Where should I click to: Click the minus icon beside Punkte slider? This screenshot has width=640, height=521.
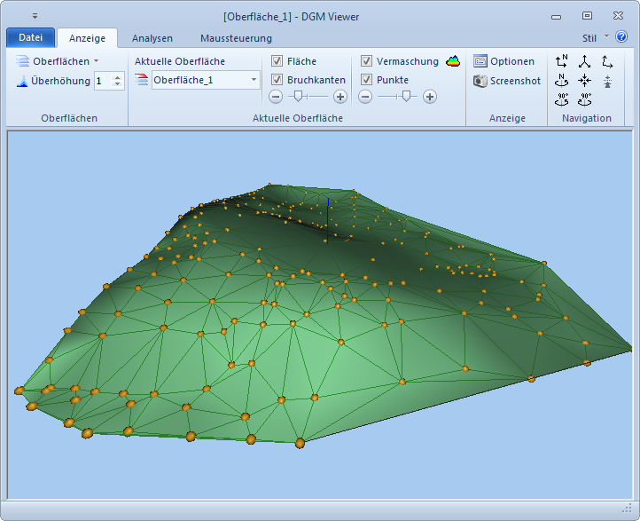[x=365, y=96]
